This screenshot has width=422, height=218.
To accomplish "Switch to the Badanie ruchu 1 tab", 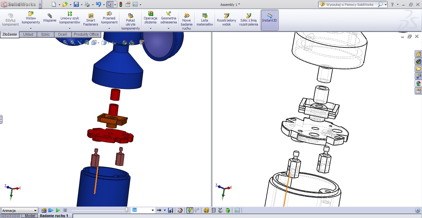I will 55,216.
